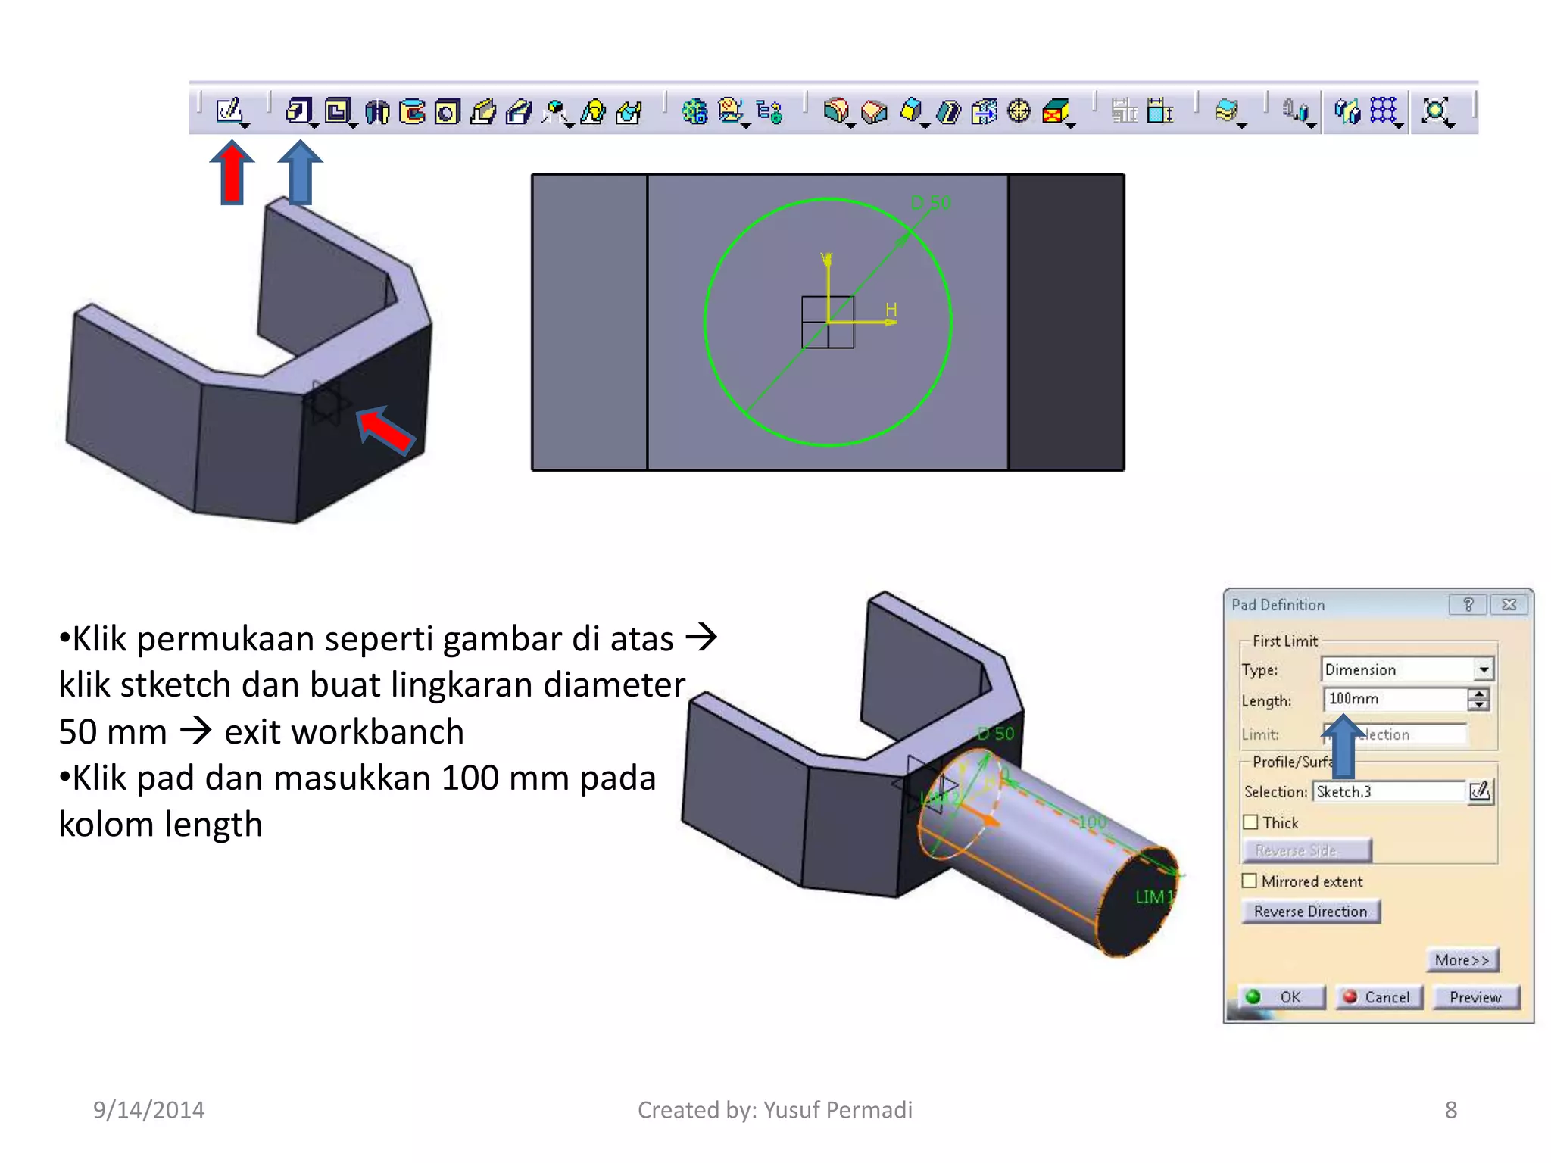Select the Sketch tool in toolbar

point(228,111)
